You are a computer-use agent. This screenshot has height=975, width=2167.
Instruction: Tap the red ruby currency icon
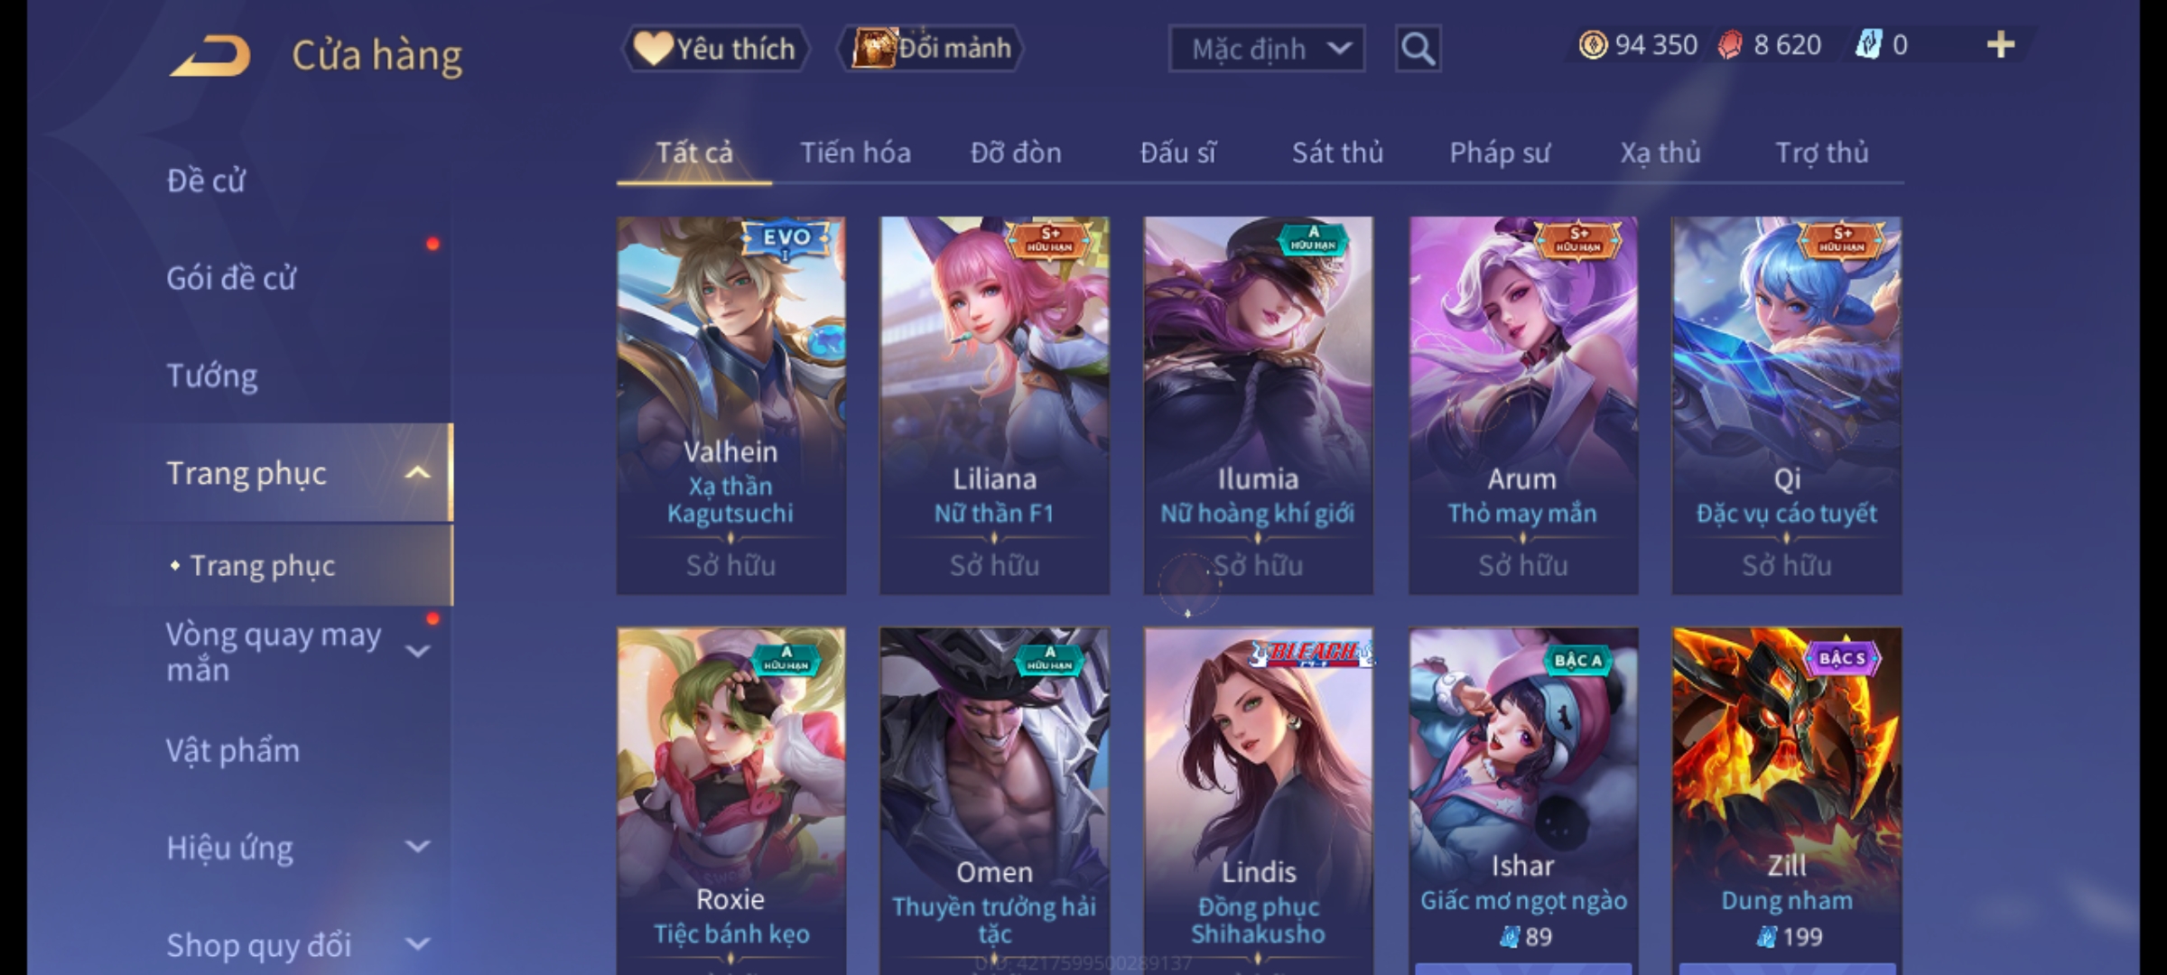(x=1729, y=45)
